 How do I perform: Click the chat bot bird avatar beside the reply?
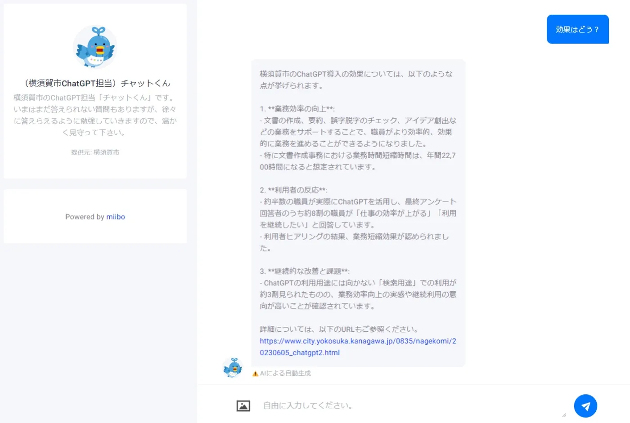click(233, 367)
